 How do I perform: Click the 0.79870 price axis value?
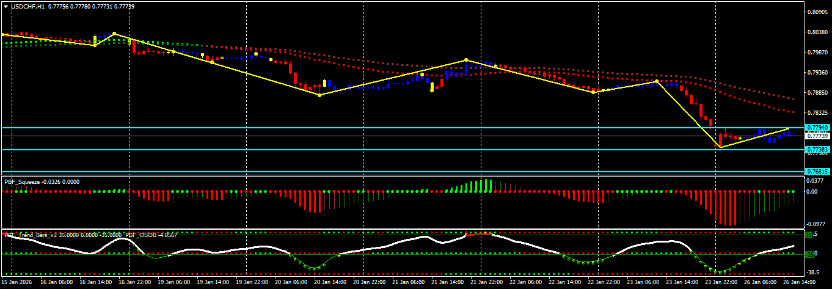[817, 52]
